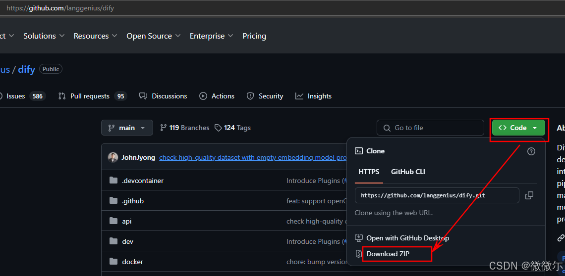Click the magnifier in Go to file
Screen dimensions: 565x276
click(387, 128)
